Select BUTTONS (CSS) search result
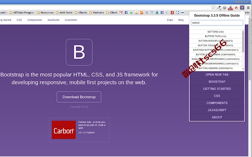Viewport: 252px width, 157px height. point(215,32)
